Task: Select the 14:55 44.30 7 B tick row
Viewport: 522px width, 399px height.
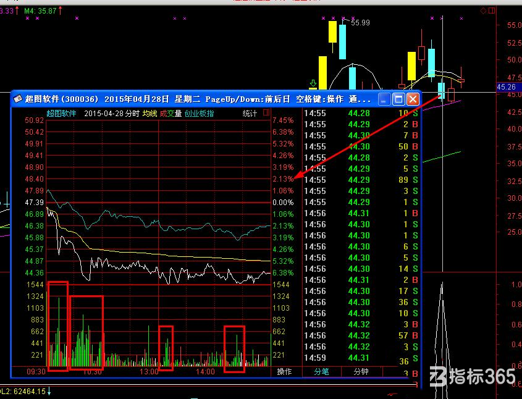Action: coord(361,135)
